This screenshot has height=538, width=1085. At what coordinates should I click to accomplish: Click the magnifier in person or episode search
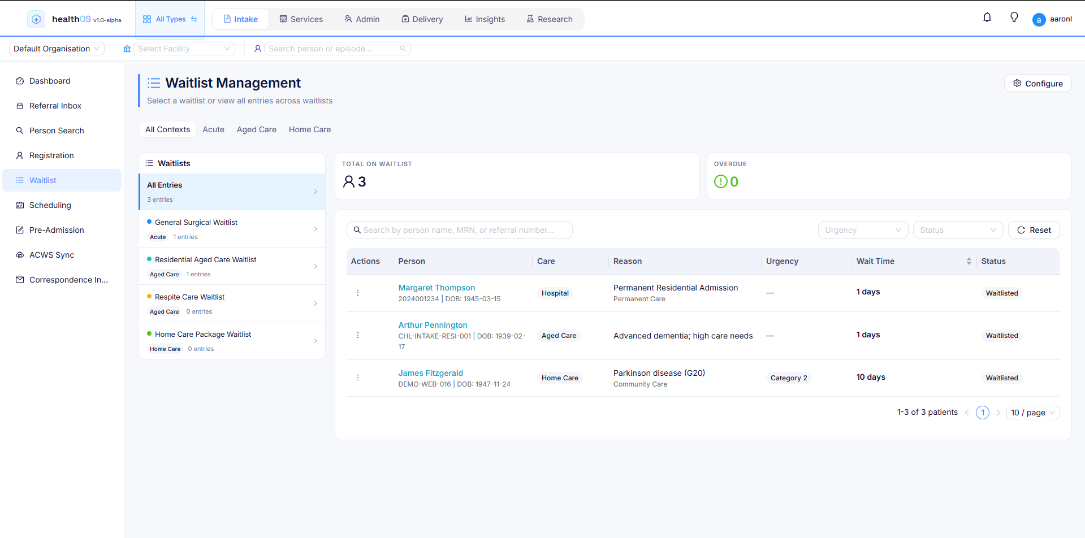click(403, 49)
